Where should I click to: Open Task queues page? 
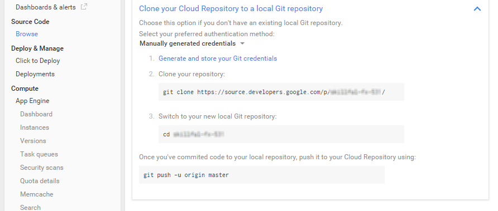(x=39, y=154)
